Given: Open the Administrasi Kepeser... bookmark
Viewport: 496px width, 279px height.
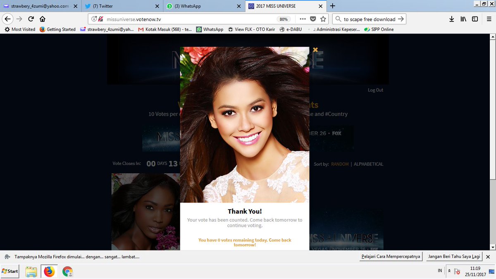Looking at the screenshot, I should [x=333, y=29].
